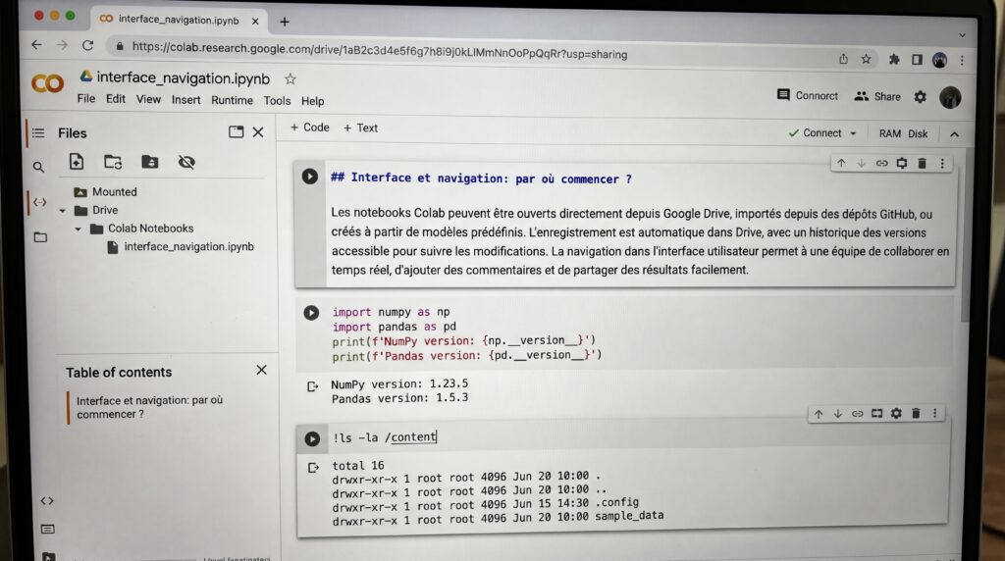Move first cell up
Image resolution: width=1005 pixels, height=561 pixels.
click(841, 164)
